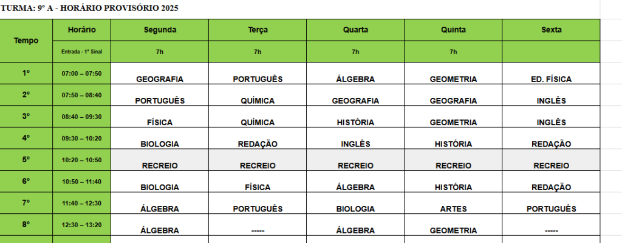Select the Terça header cell
622x243 pixels.
[258, 30]
